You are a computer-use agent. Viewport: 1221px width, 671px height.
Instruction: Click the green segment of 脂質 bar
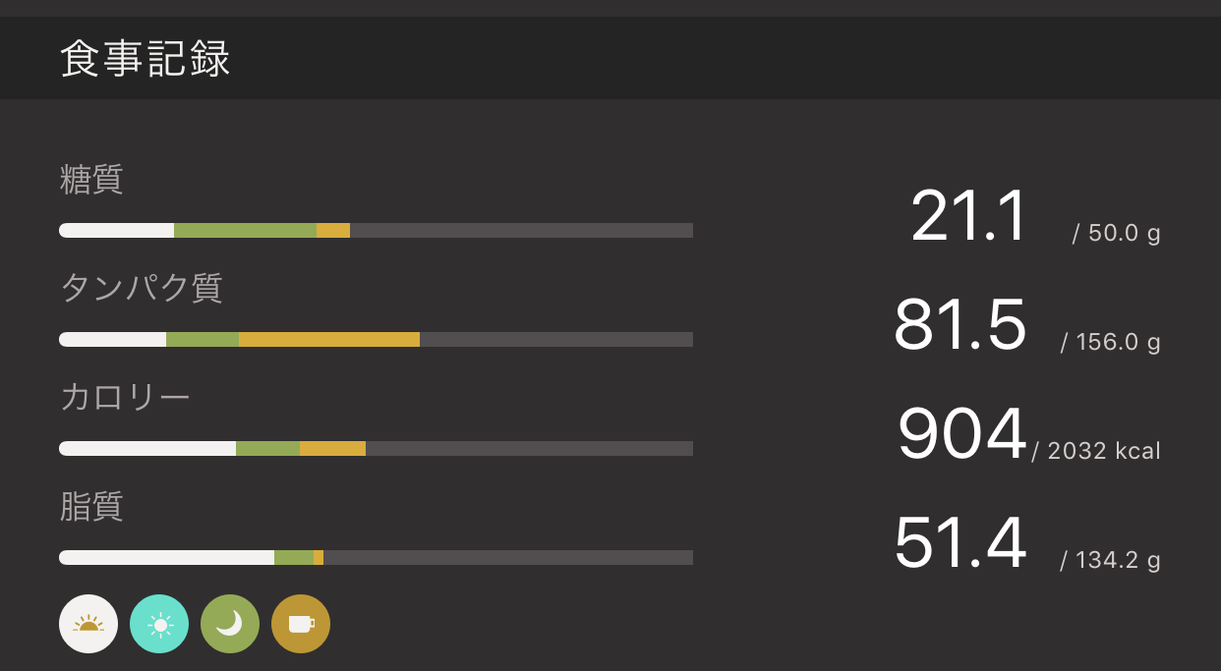click(x=293, y=558)
